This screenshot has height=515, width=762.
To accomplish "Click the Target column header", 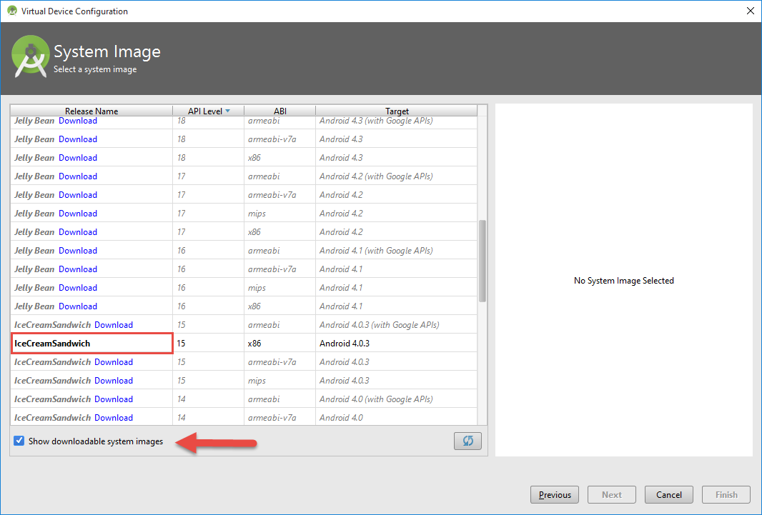I will click(397, 111).
